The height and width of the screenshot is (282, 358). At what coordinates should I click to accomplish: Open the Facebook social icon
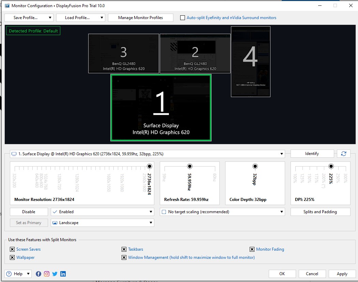(38, 274)
